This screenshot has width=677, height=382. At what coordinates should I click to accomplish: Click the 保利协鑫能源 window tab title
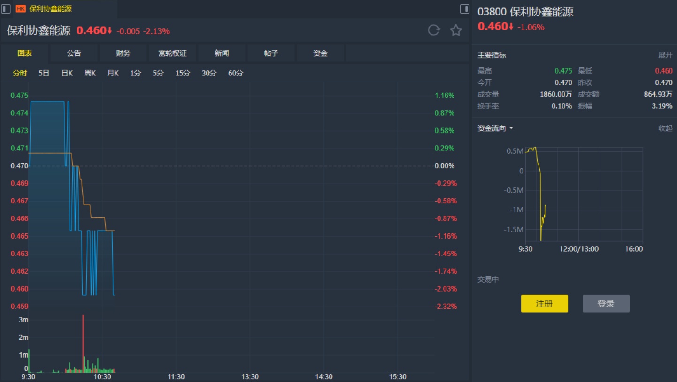coord(51,9)
